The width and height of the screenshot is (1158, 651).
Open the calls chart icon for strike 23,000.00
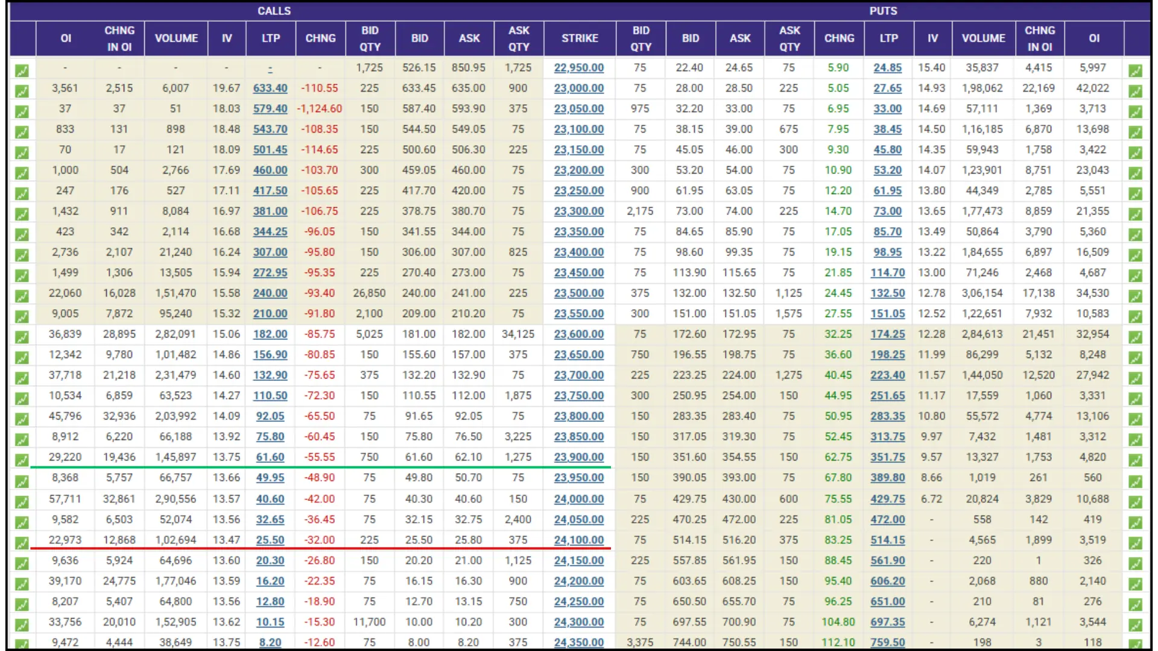[22, 91]
